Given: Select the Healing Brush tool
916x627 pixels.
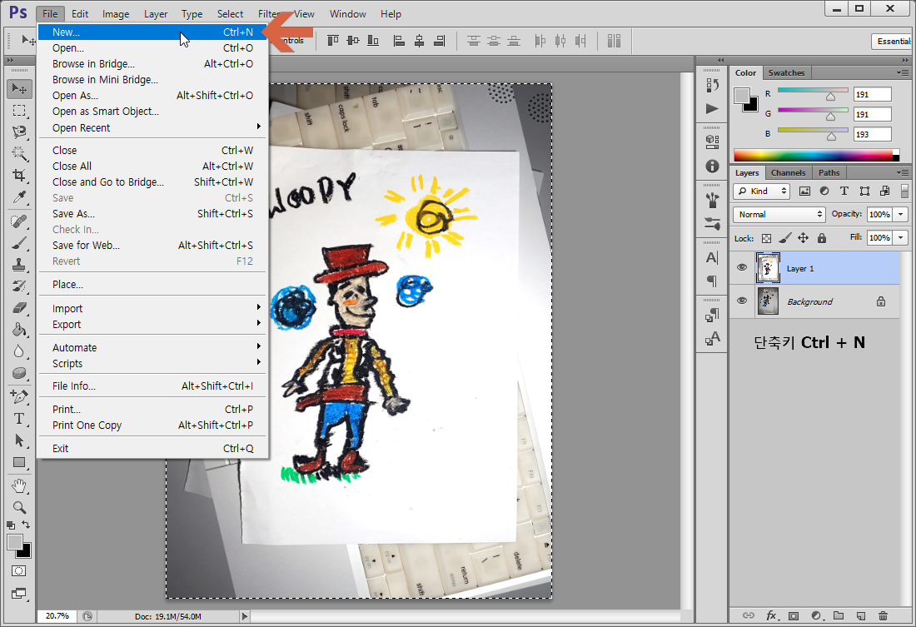Looking at the screenshot, I should (19, 221).
